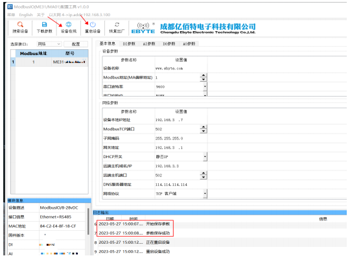This screenshot has width=350, height=258.
Task: Open the 菜单 menu
Action: coord(11,15)
